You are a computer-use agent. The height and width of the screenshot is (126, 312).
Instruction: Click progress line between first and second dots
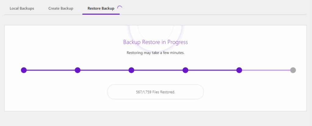tap(51, 70)
